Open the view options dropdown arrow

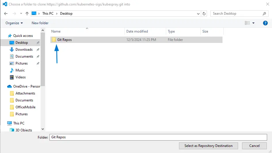click(x=254, y=23)
